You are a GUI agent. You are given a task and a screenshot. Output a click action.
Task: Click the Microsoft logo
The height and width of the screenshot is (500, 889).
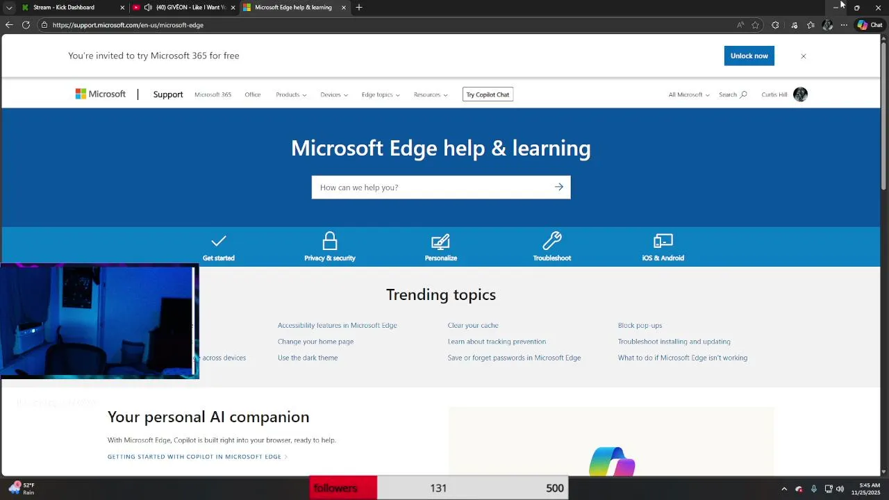[x=101, y=94]
